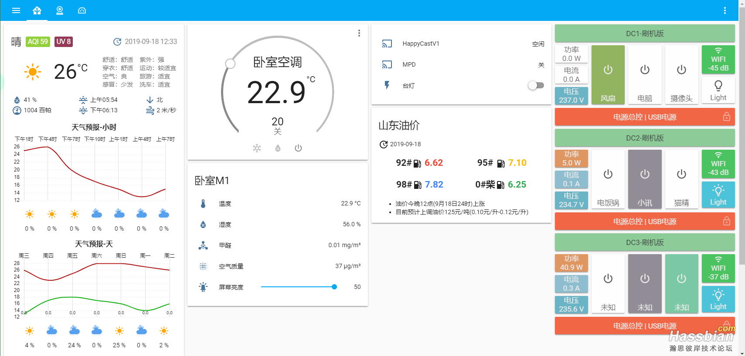
Task: Click the DC1-刷机版 header
Action: click(x=645, y=33)
